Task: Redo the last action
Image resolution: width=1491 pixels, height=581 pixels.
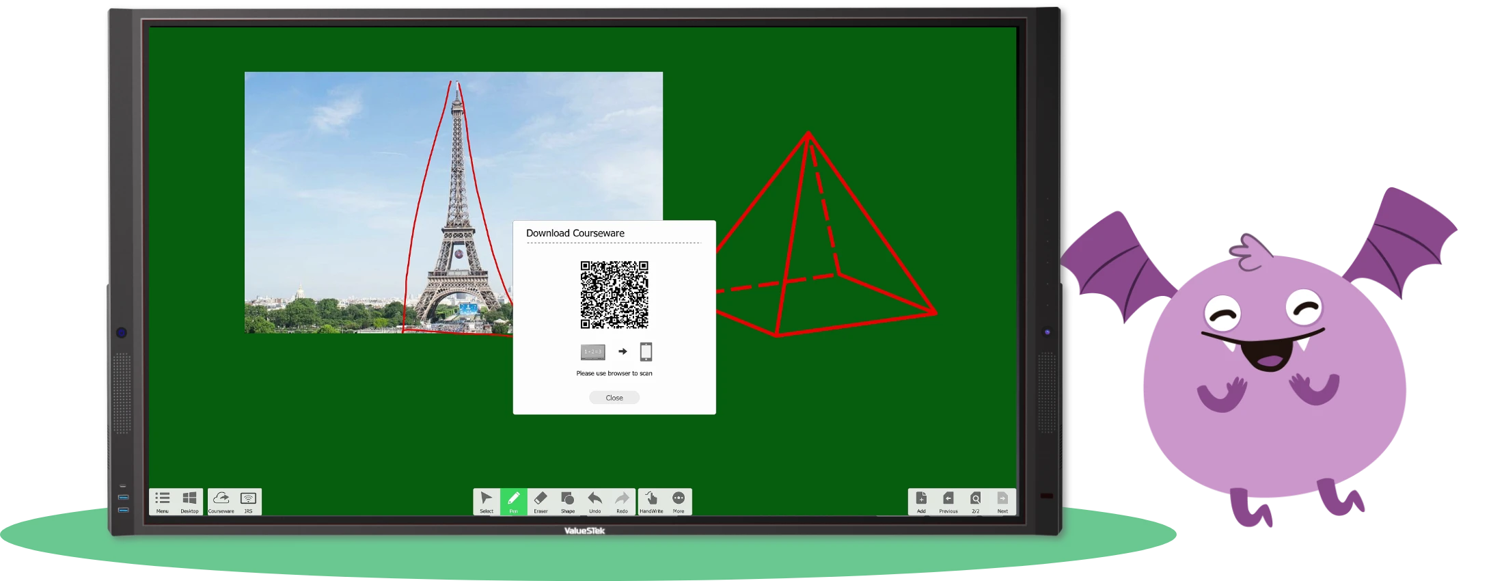Action: tap(622, 502)
